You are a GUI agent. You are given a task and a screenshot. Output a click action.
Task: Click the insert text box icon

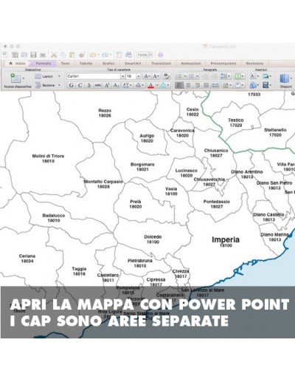pos(253,76)
